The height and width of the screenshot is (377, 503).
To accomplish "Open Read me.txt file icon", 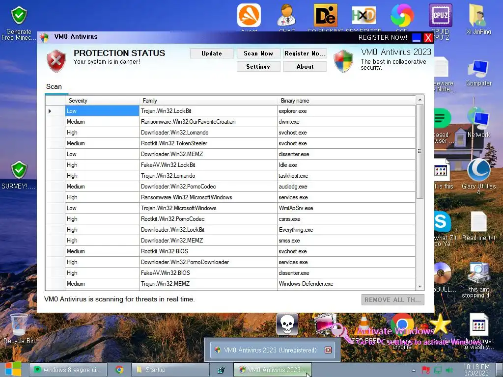I will [x=478, y=222].
